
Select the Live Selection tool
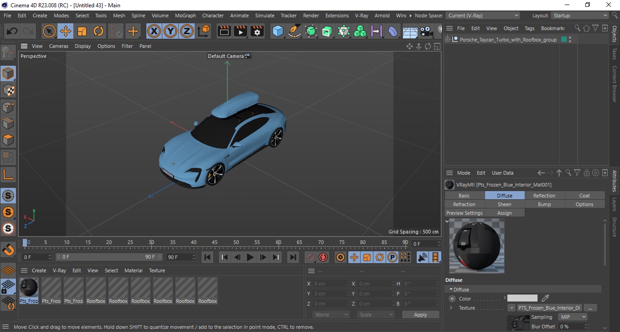click(x=49, y=31)
